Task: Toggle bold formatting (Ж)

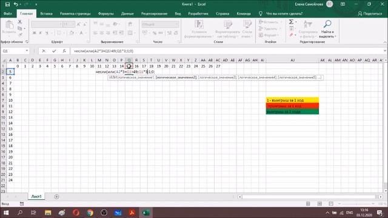Action: 34,33
